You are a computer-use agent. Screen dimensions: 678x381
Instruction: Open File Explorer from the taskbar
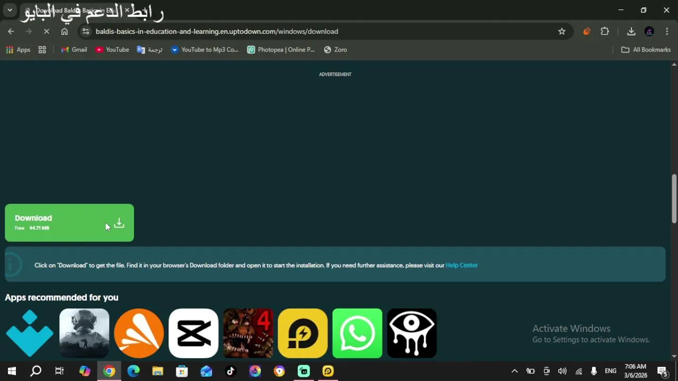point(158,371)
